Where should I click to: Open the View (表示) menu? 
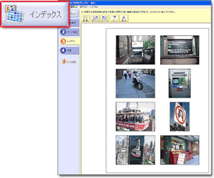pyautogui.click(x=83, y=6)
